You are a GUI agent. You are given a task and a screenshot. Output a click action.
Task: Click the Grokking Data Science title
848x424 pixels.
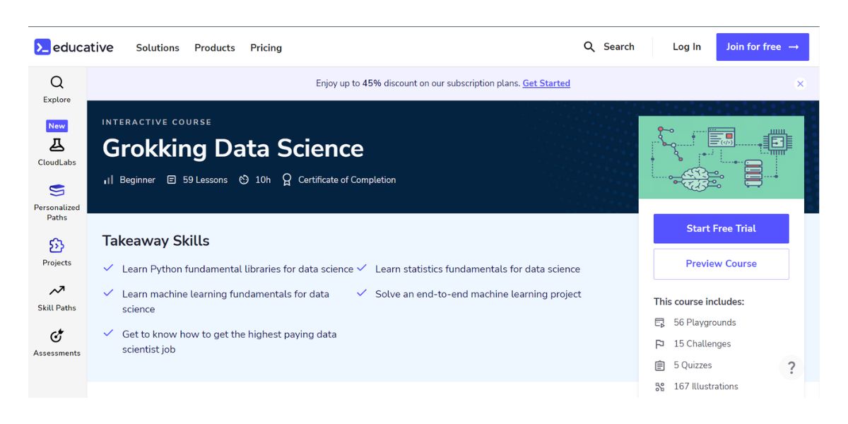coord(233,148)
